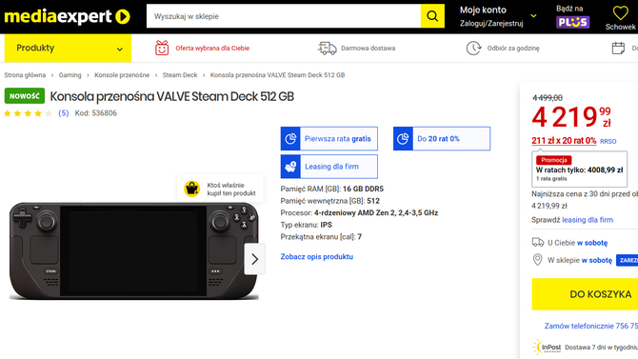Click the mediaexpert logo
The height and width of the screenshot is (359, 638).
click(x=68, y=17)
